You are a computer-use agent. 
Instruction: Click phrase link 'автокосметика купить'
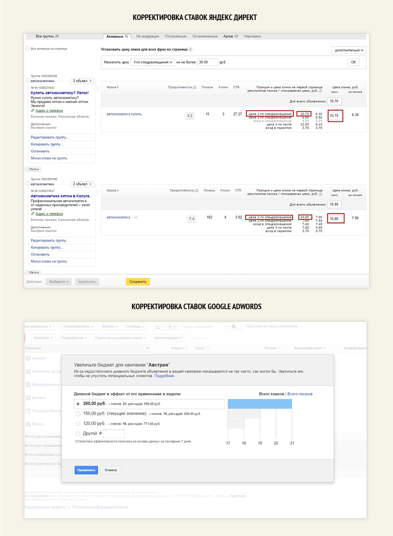pyautogui.click(x=124, y=114)
